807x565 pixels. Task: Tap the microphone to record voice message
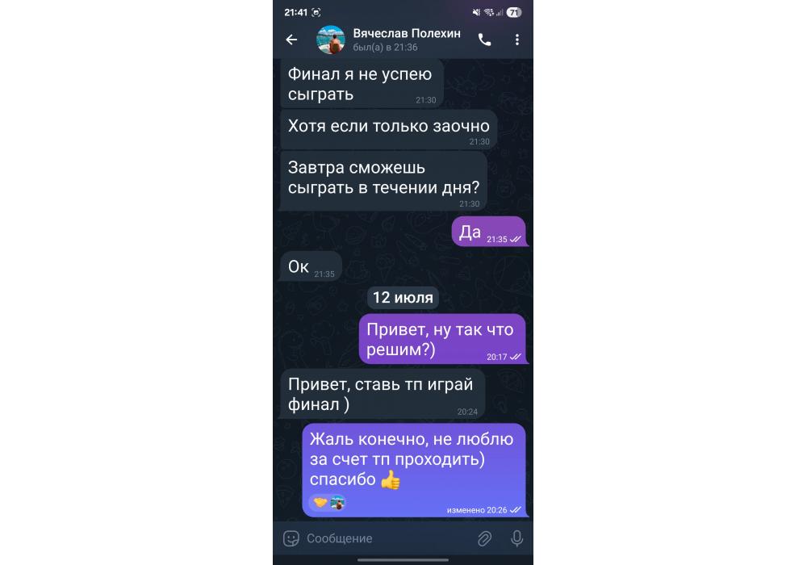pos(517,538)
